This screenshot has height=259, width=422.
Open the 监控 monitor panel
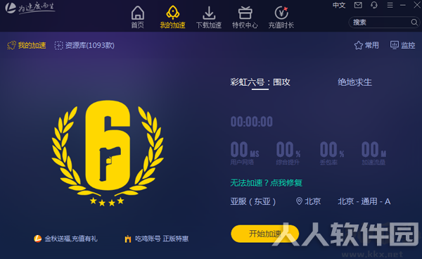[402, 45]
